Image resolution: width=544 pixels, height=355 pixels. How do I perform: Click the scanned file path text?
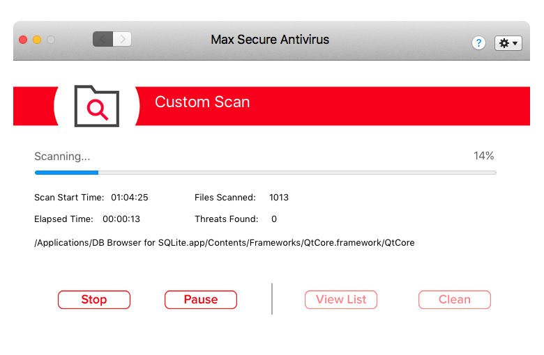point(225,243)
